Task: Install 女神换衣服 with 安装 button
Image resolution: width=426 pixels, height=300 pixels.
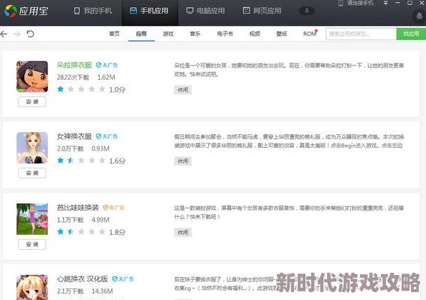Action: 32,173
